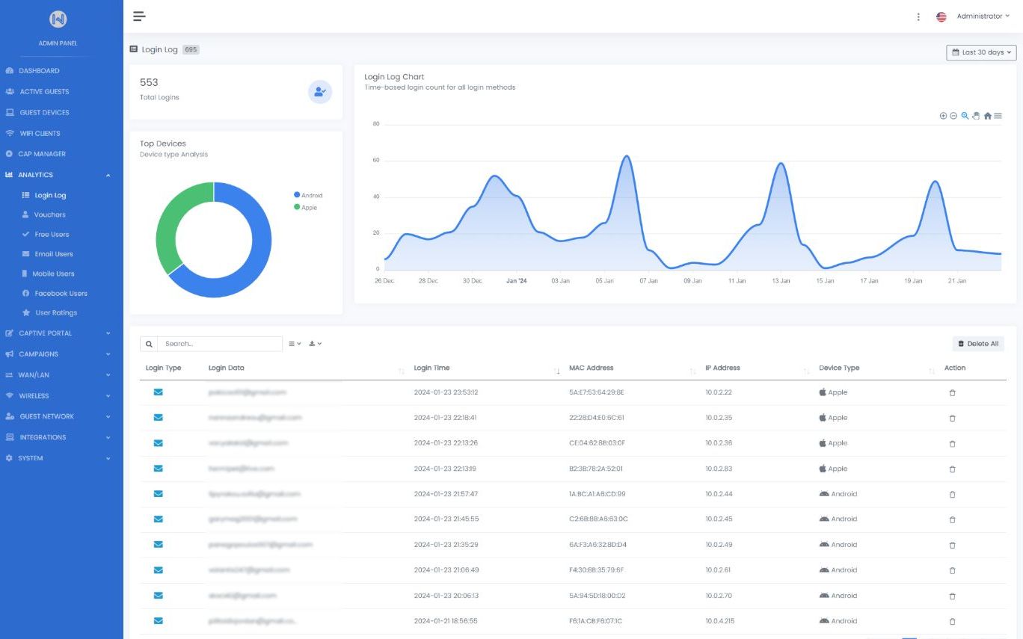1023x639 pixels.
Task: Delete the 10.0.2.22 login row
Action: pos(952,393)
